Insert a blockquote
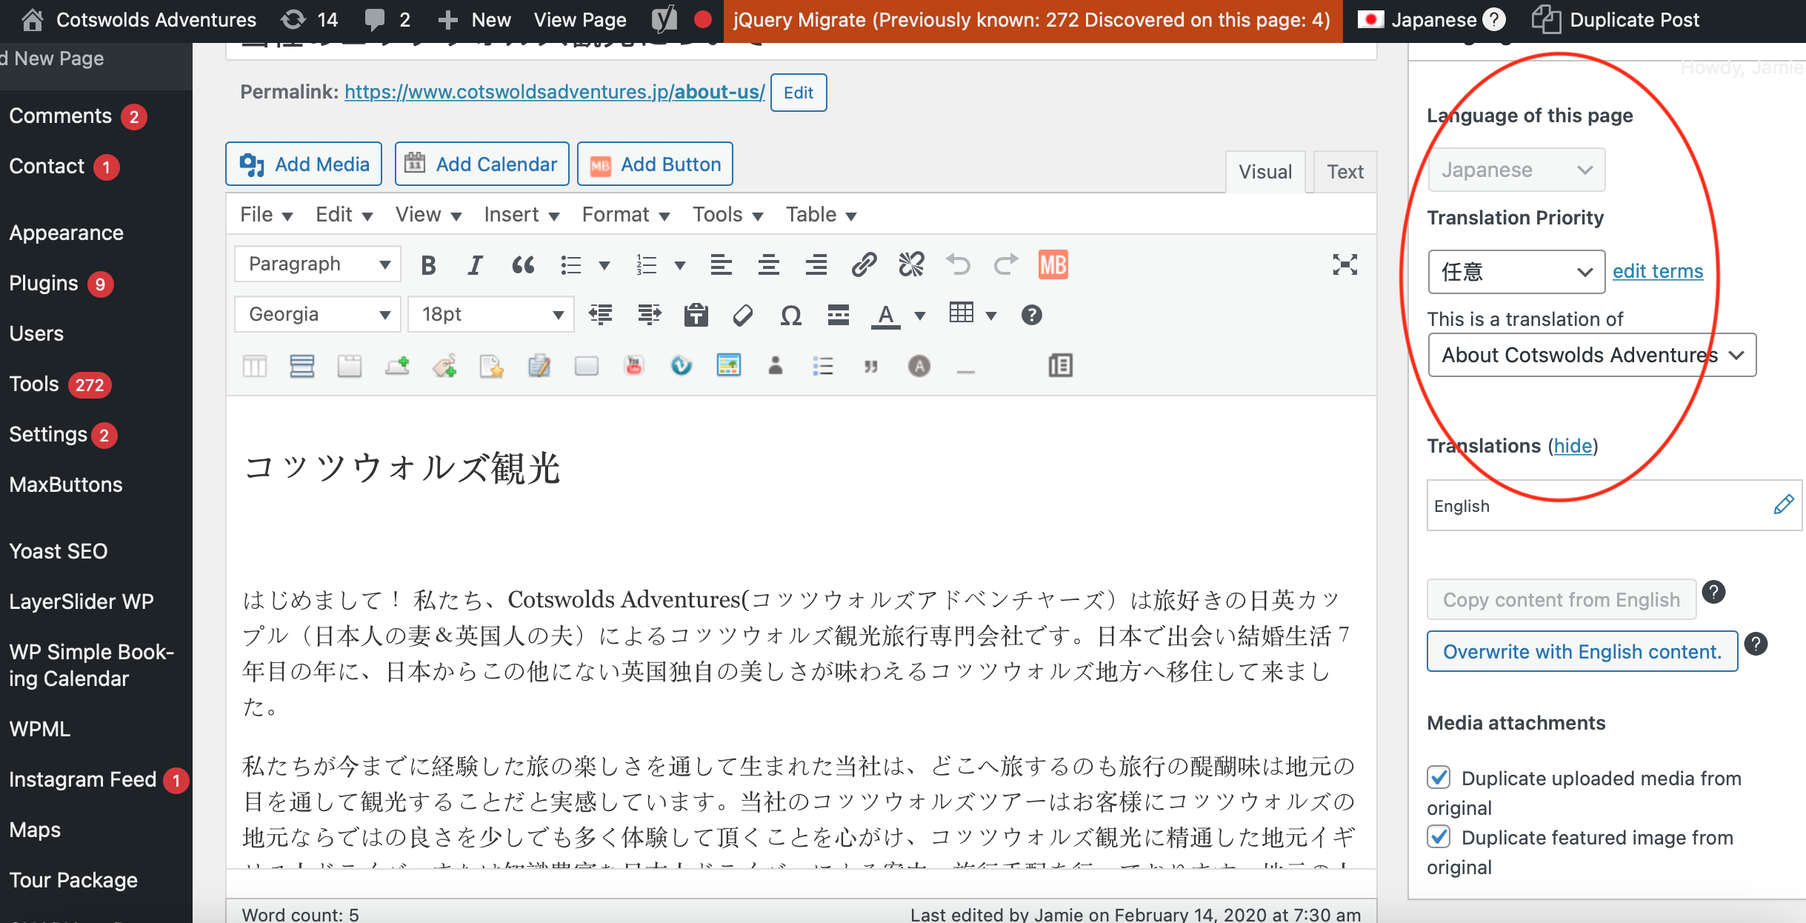Viewport: 1806px width, 923px height. coord(523,264)
